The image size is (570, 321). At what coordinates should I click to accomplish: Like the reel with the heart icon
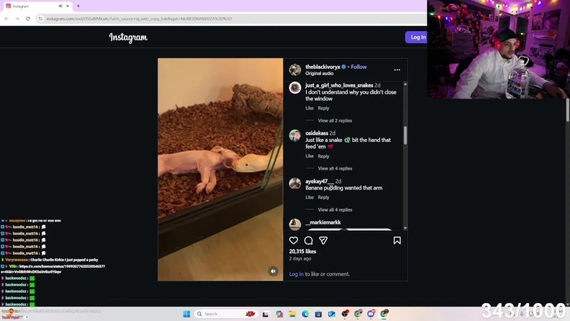tap(293, 241)
